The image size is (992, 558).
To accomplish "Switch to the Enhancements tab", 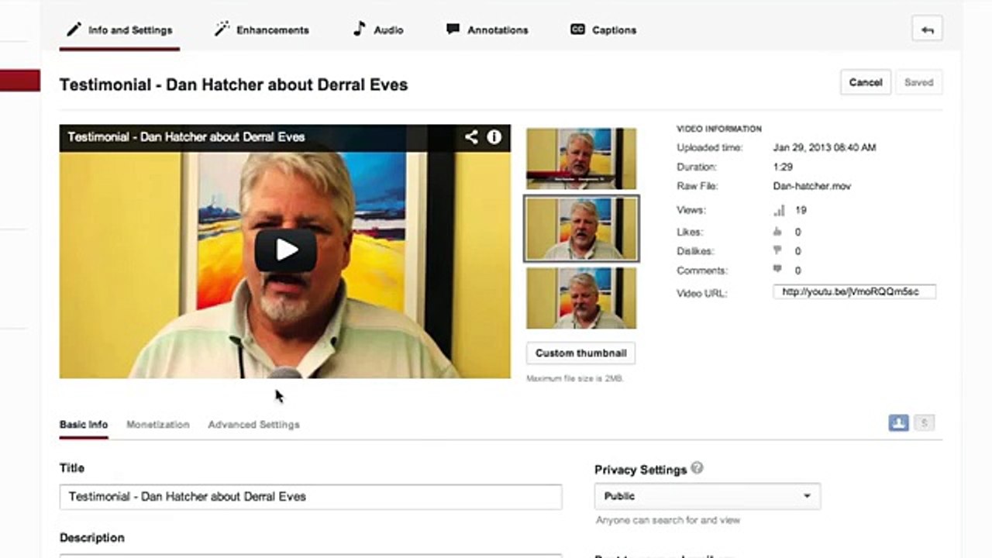I will click(261, 30).
